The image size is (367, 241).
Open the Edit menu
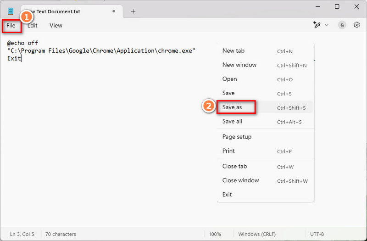[x=33, y=25]
